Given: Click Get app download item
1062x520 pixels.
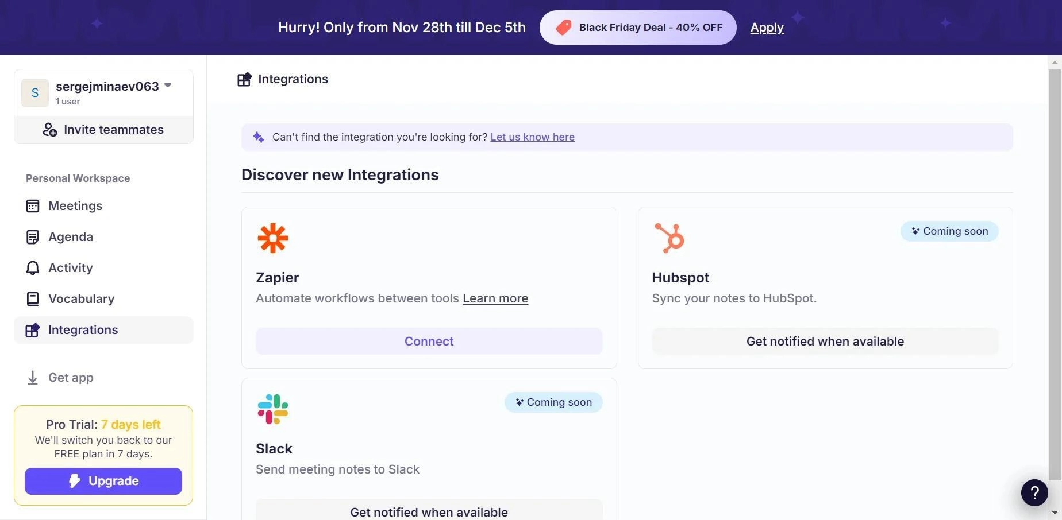Looking at the screenshot, I should [x=70, y=378].
